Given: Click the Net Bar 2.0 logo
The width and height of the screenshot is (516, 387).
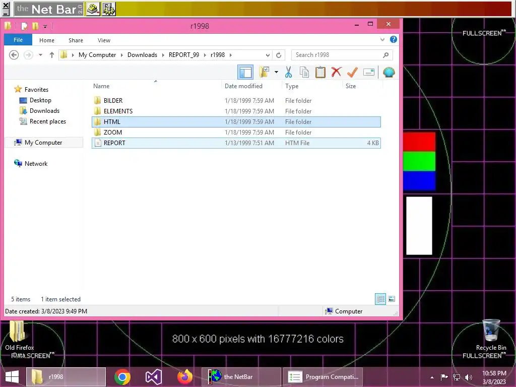Looking at the screenshot, I should click(x=49, y=9).
